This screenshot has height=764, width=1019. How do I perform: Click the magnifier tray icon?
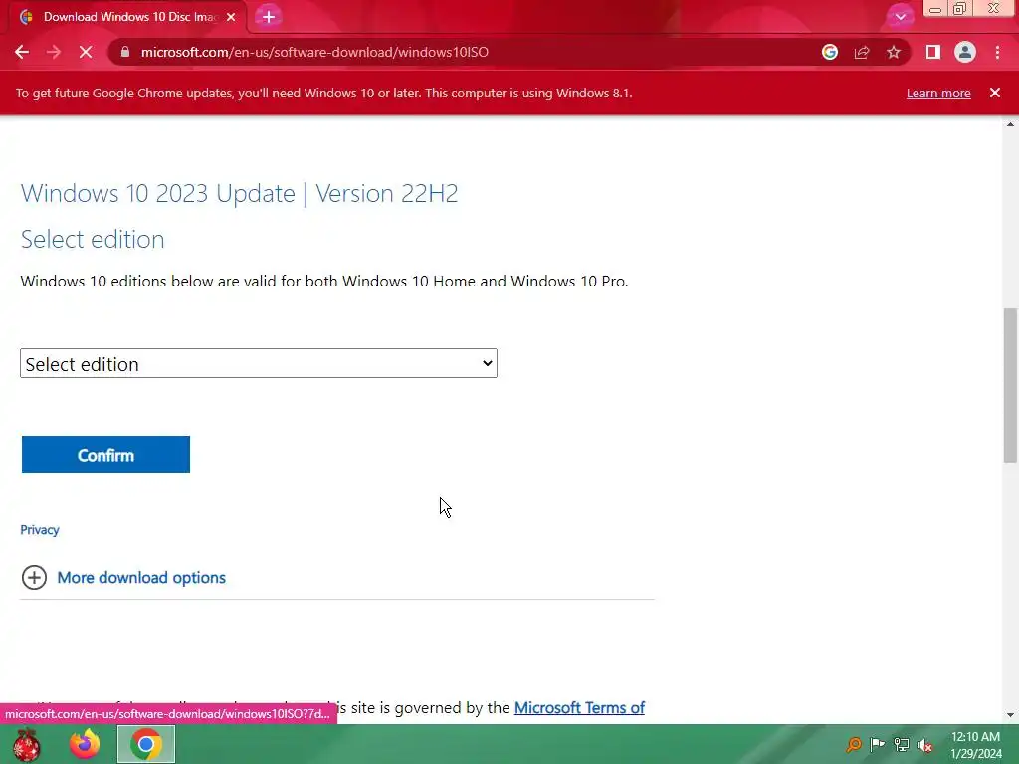pyautogui.click(x=853, y=744)
